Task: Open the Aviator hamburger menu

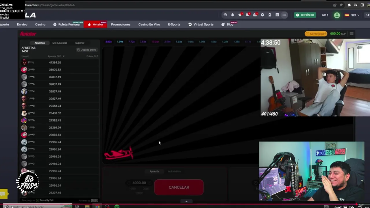Action: [351, 34]
